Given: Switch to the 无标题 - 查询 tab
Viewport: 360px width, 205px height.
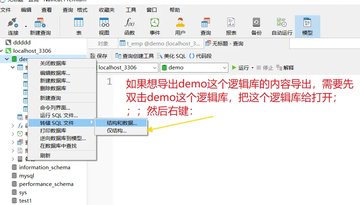Looking at the screenshot, I should (247, 43).
